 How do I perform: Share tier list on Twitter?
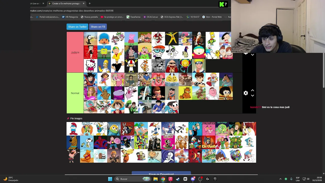77,27
